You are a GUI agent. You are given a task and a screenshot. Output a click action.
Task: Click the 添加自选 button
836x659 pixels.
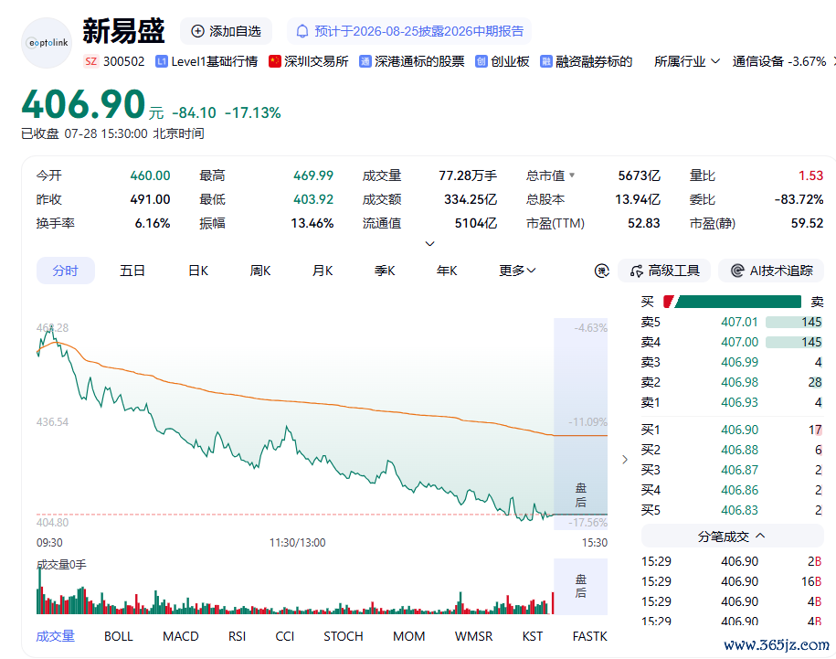[226, 31]
